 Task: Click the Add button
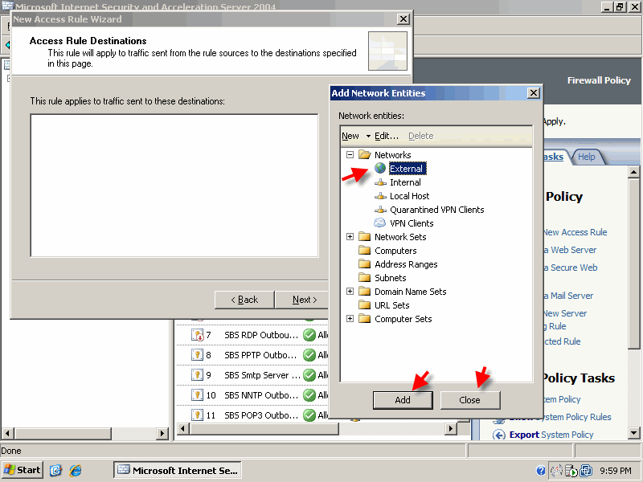[403, 400]
